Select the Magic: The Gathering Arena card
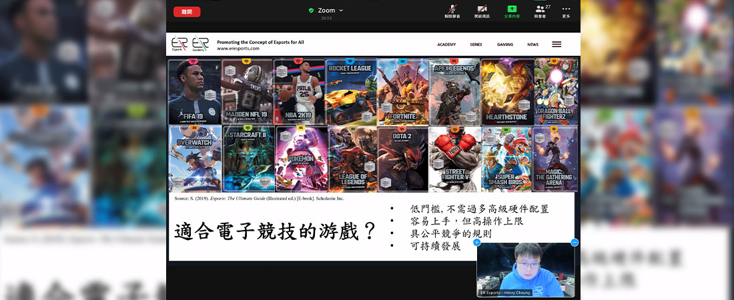Screen dimensions: 734x300 (x=555, y=159)
